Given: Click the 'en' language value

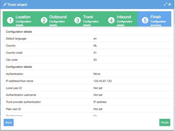Looking at the screenshot, I should click(95, 38).
